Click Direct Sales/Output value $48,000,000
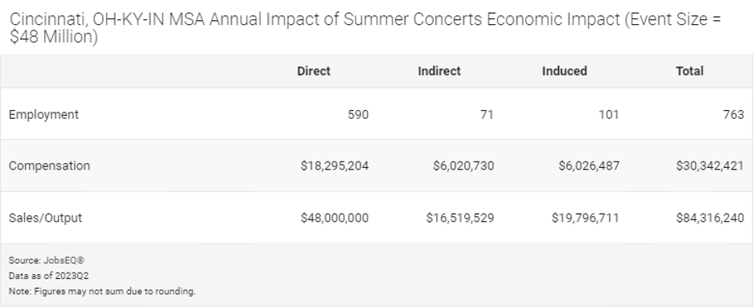 tap(335, 218)
